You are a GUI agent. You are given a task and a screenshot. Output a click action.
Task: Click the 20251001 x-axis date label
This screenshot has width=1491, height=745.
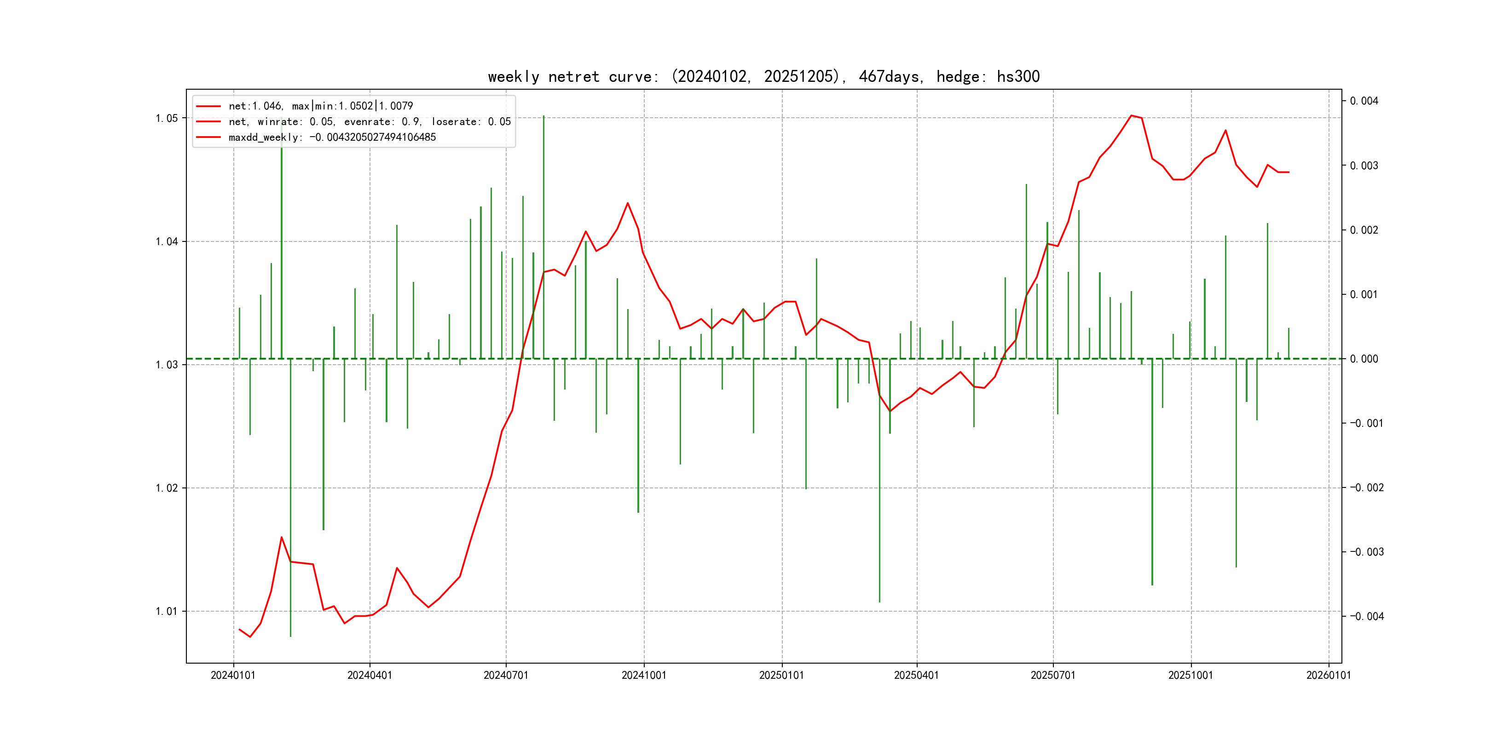tap(1190, 676)
